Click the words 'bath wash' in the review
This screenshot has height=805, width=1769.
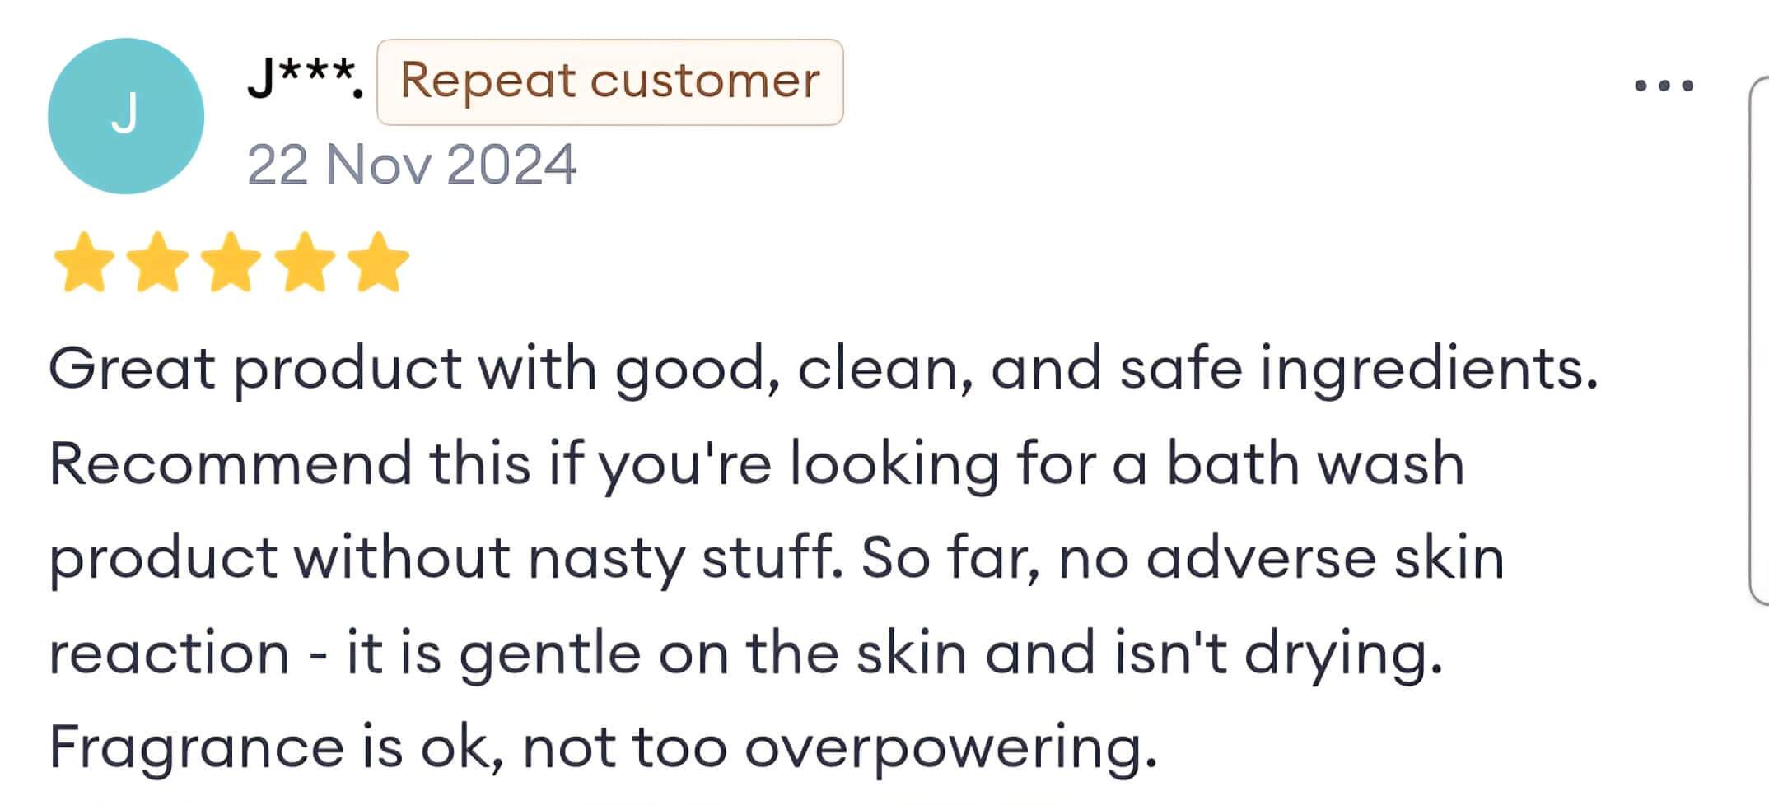coord(1315,463)
